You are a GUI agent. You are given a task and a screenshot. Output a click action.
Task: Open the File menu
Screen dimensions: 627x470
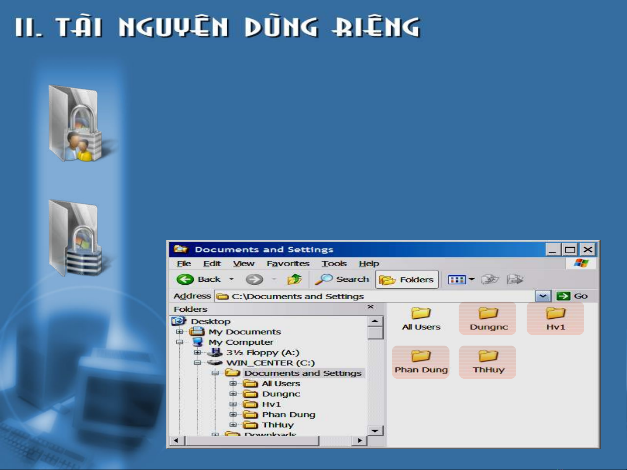click(x=184, y=263)
